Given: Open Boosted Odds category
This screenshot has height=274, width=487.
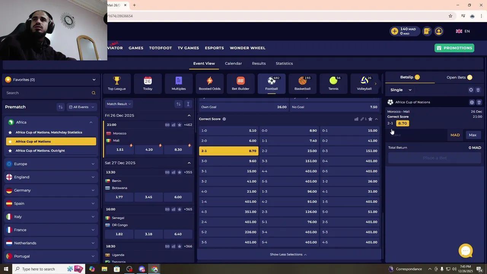Looking at the screenshot, I should coord(210,83).
